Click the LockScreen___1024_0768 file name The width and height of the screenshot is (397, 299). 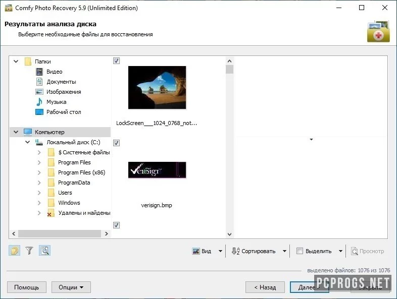157,123
